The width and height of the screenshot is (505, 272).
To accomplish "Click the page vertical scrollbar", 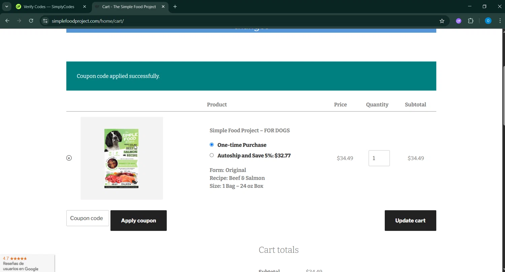I will 503,96.
